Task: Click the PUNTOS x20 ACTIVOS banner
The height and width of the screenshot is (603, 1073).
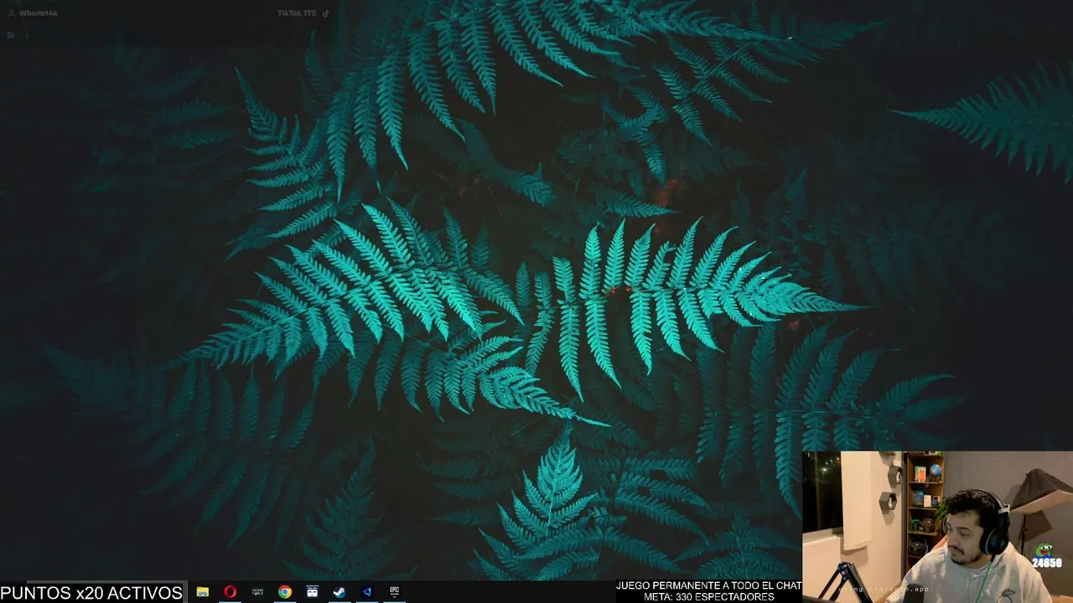Action: pyautogui.click(x=91, y=593)
